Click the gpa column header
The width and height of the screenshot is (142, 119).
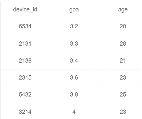click(x=74, y=10)
